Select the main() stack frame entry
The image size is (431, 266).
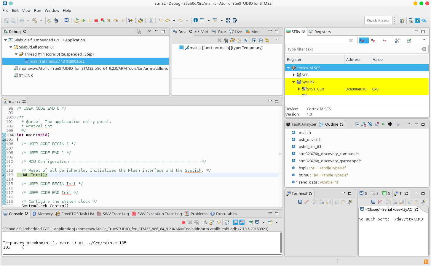tap(57, 61)
